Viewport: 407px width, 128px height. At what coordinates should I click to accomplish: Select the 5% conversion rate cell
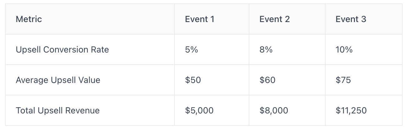point(192,50)
